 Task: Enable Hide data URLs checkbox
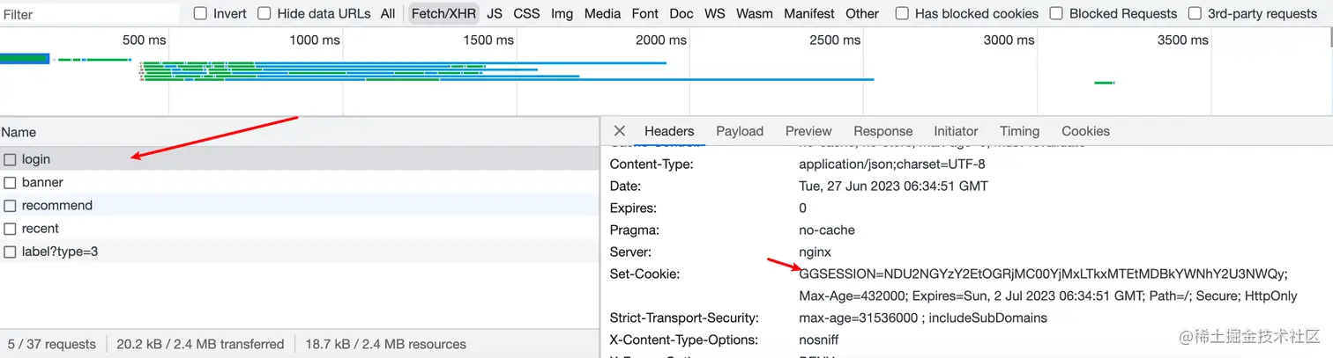[x=264, y=13]
